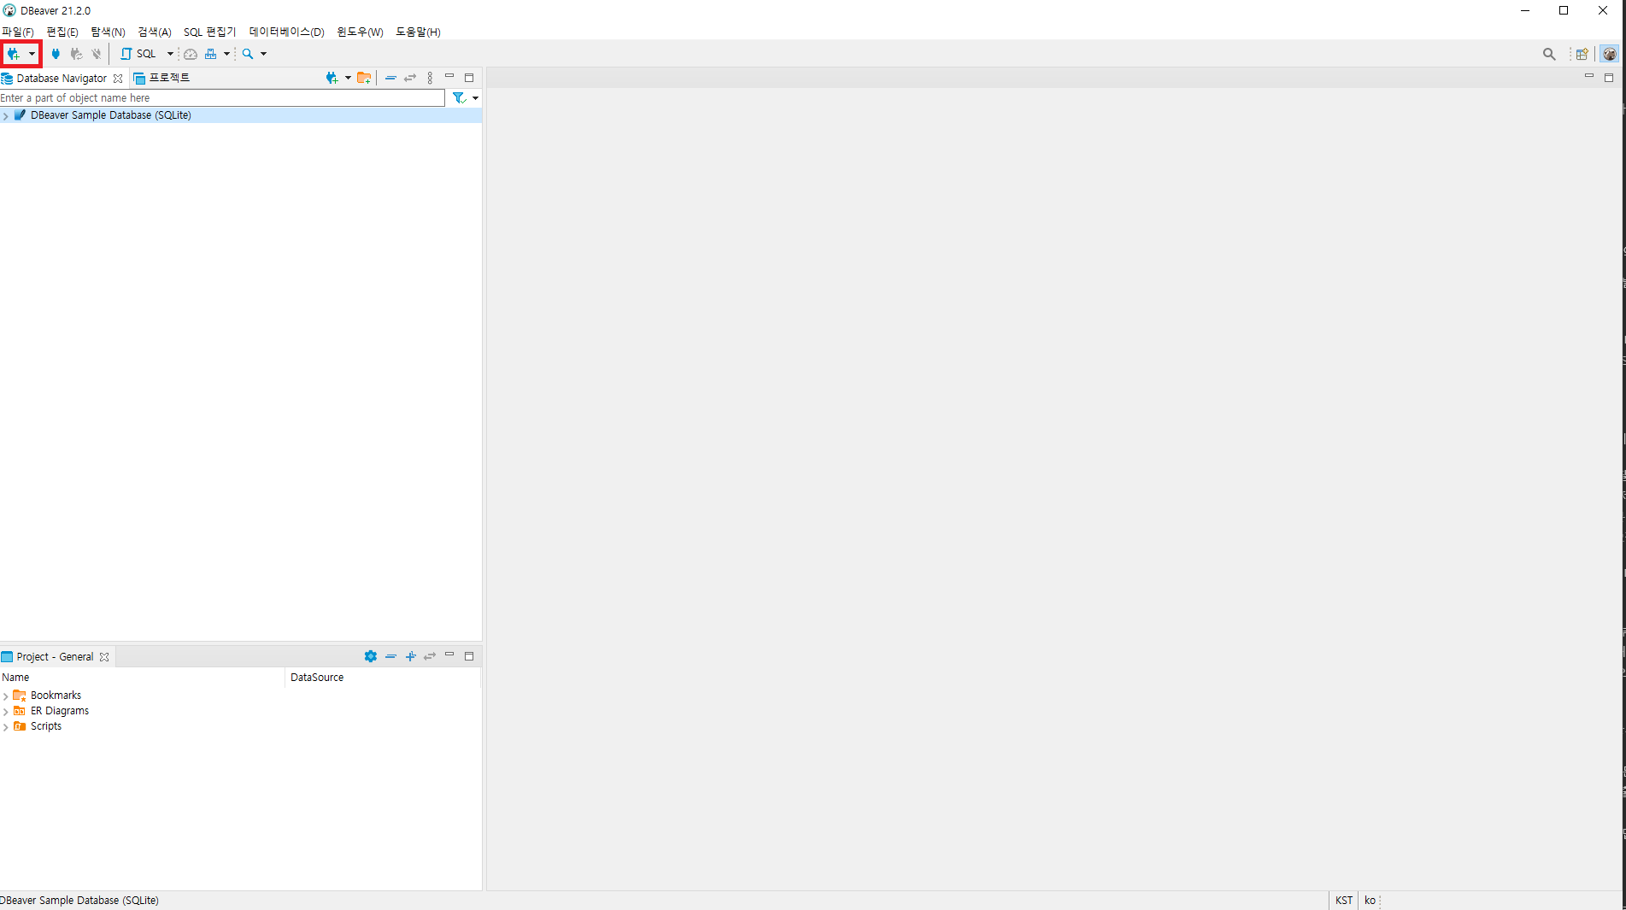Screen dimensions: 1626x910
Task: Open the 윈도우(W) menu
Action: pos(360,32)
